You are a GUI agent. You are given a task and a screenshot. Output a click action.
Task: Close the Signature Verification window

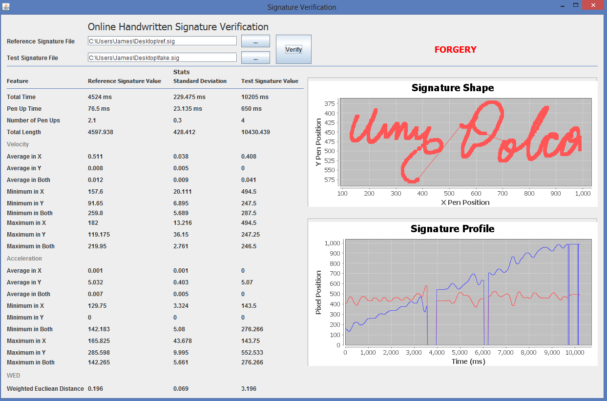tap(593, 5)
